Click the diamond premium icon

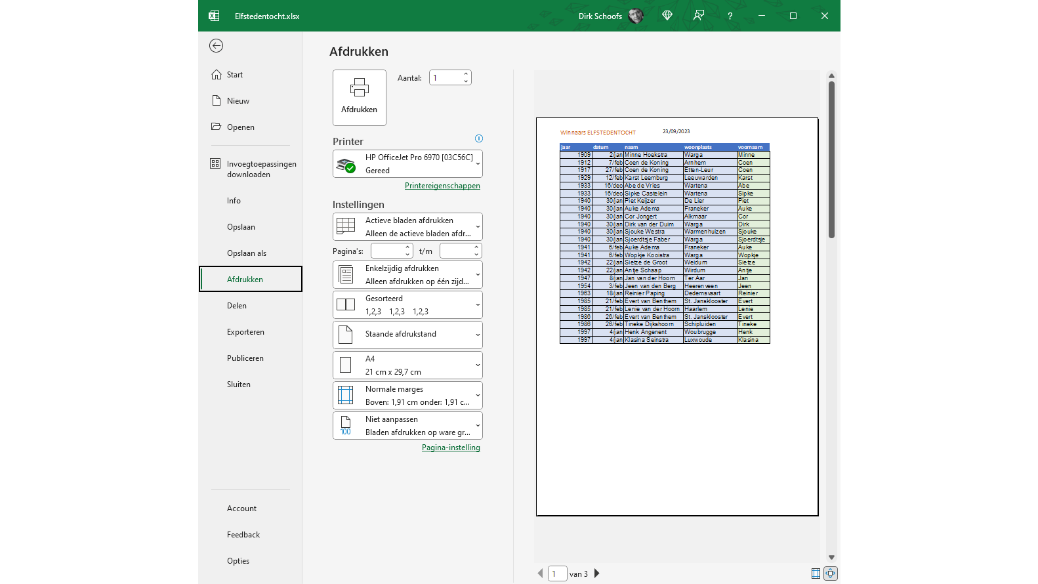coord(667,16)
